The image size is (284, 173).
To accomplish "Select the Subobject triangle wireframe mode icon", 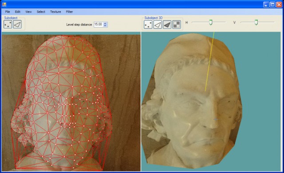I will (17, 24).
